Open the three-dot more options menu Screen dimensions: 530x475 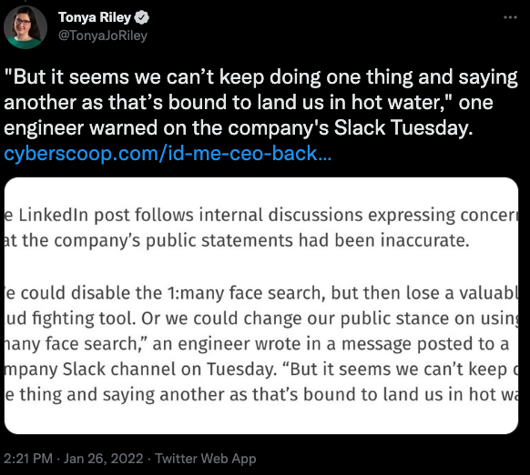(x=510, y=17)
